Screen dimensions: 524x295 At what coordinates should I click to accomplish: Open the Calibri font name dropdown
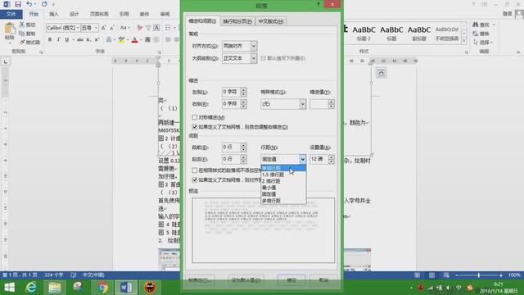[x=78, y=28]
